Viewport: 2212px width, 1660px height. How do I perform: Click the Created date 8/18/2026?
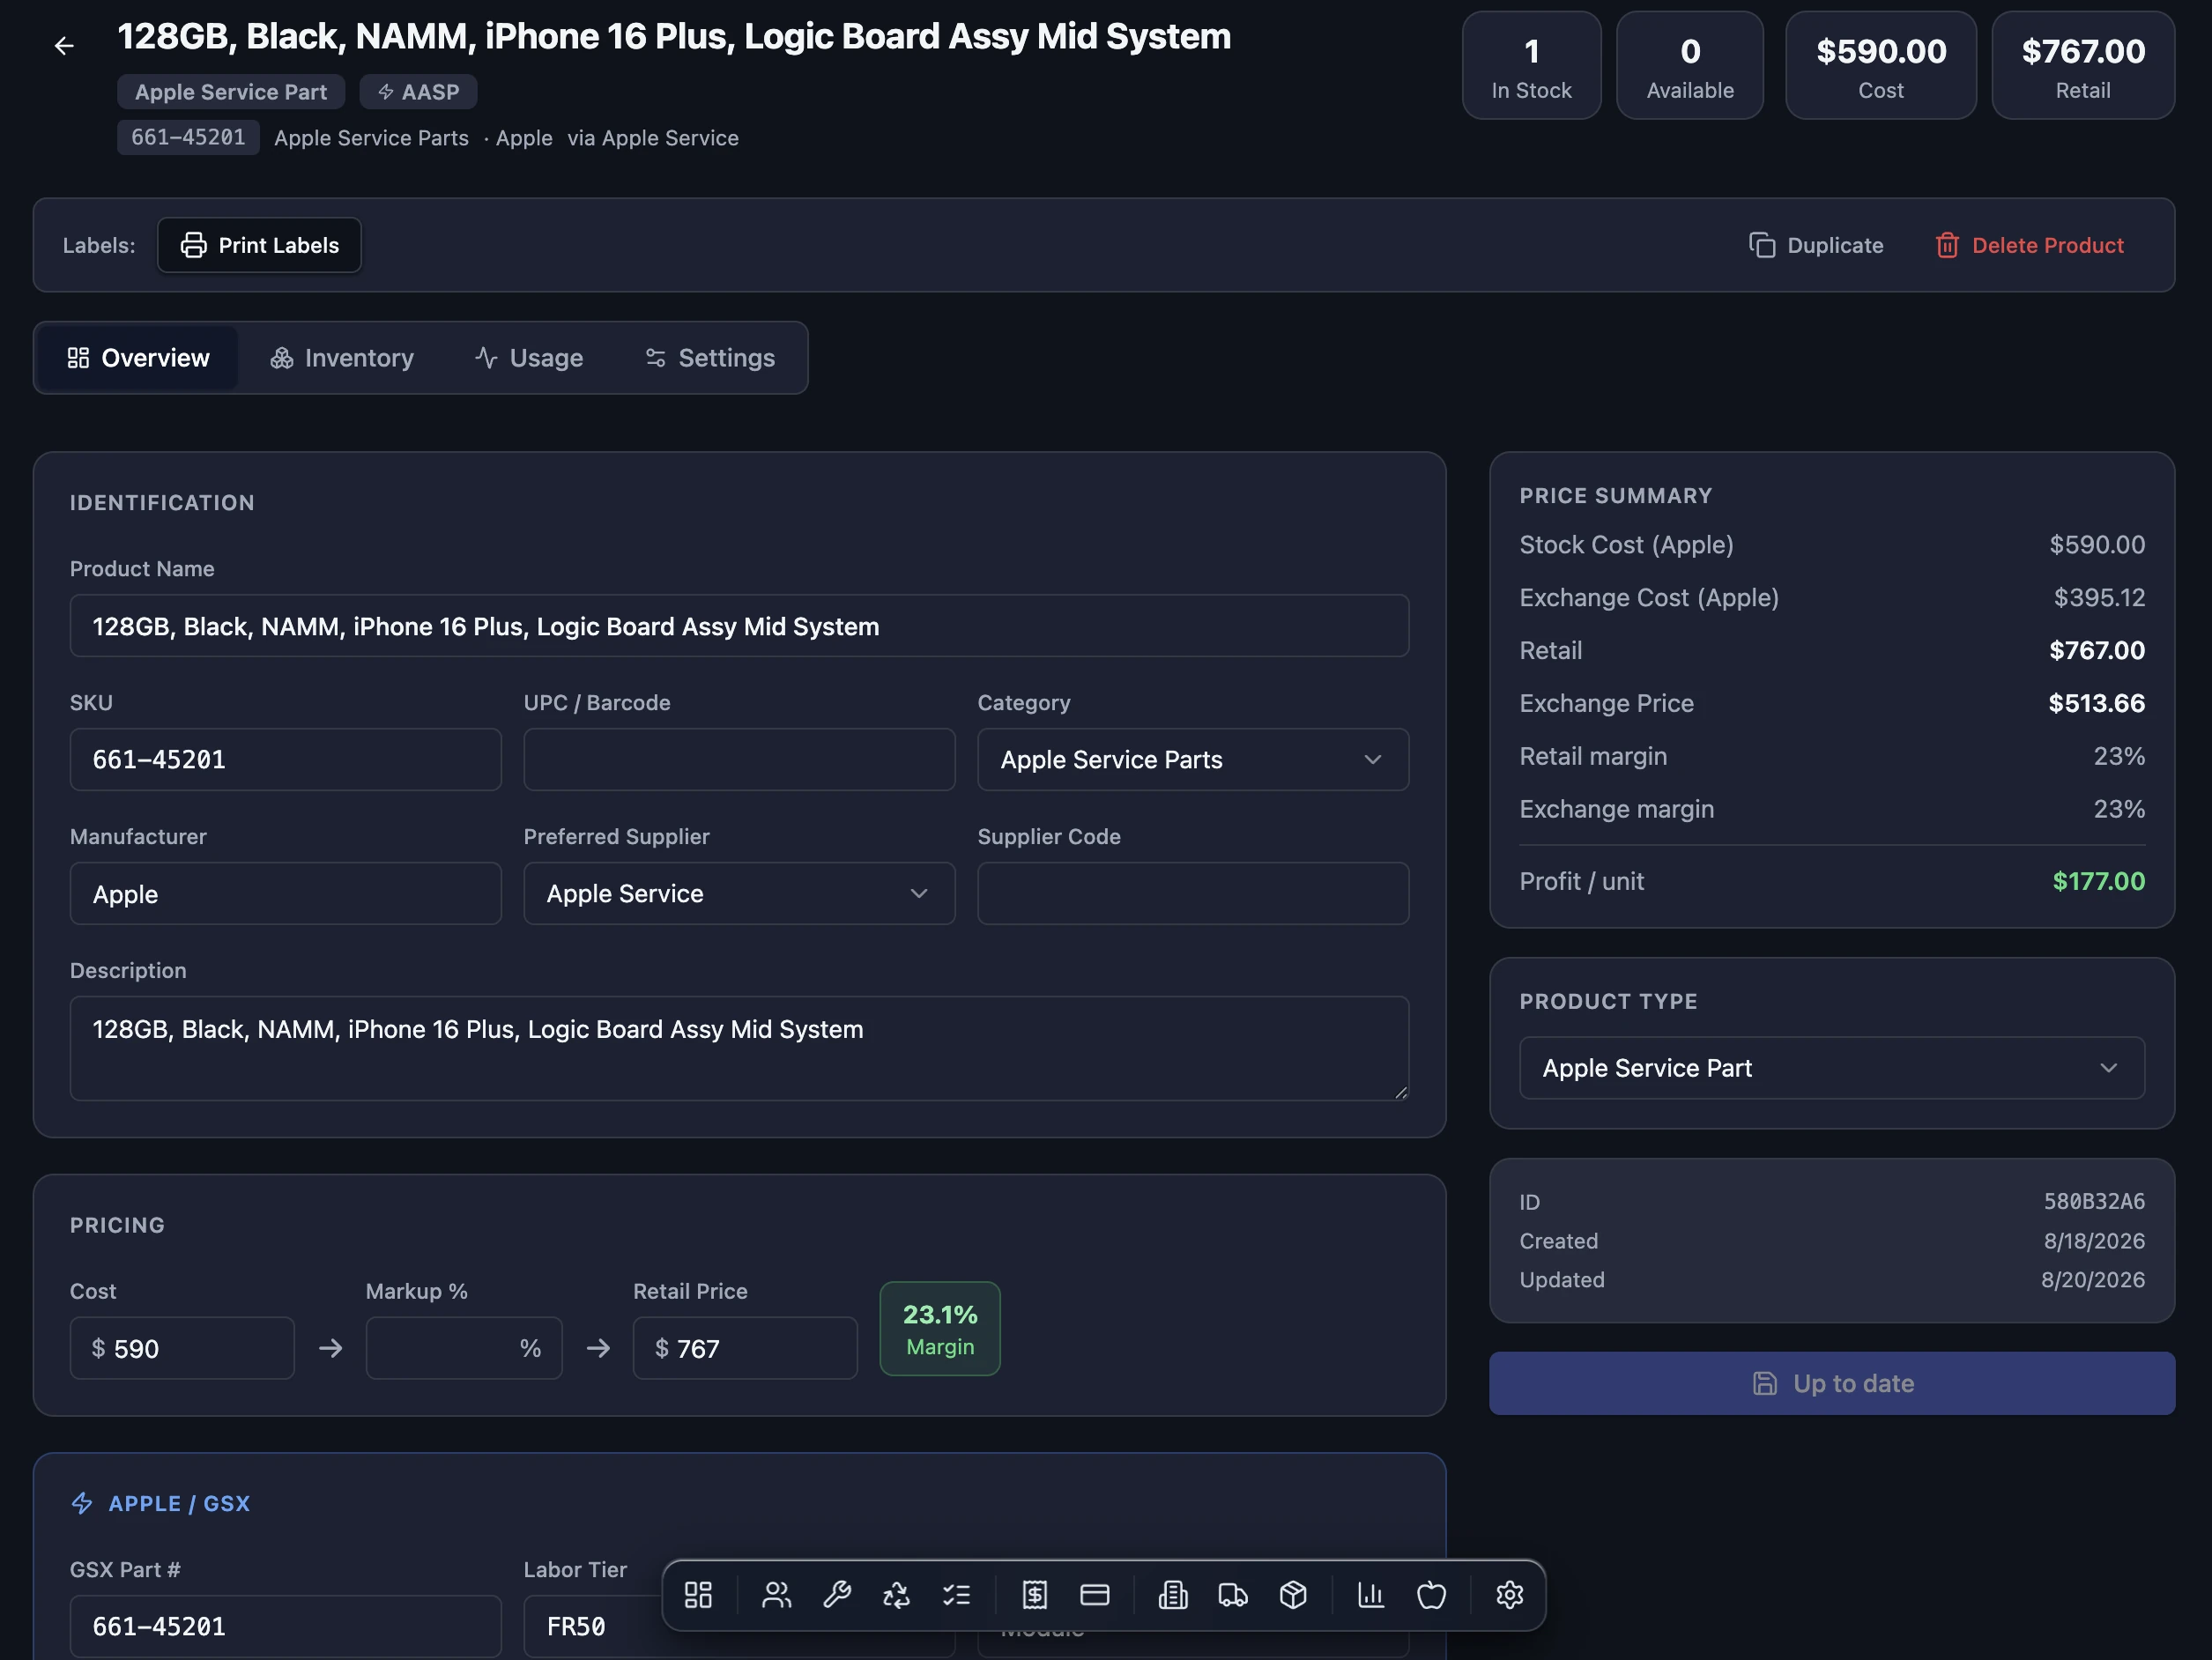point(2094,1241)
